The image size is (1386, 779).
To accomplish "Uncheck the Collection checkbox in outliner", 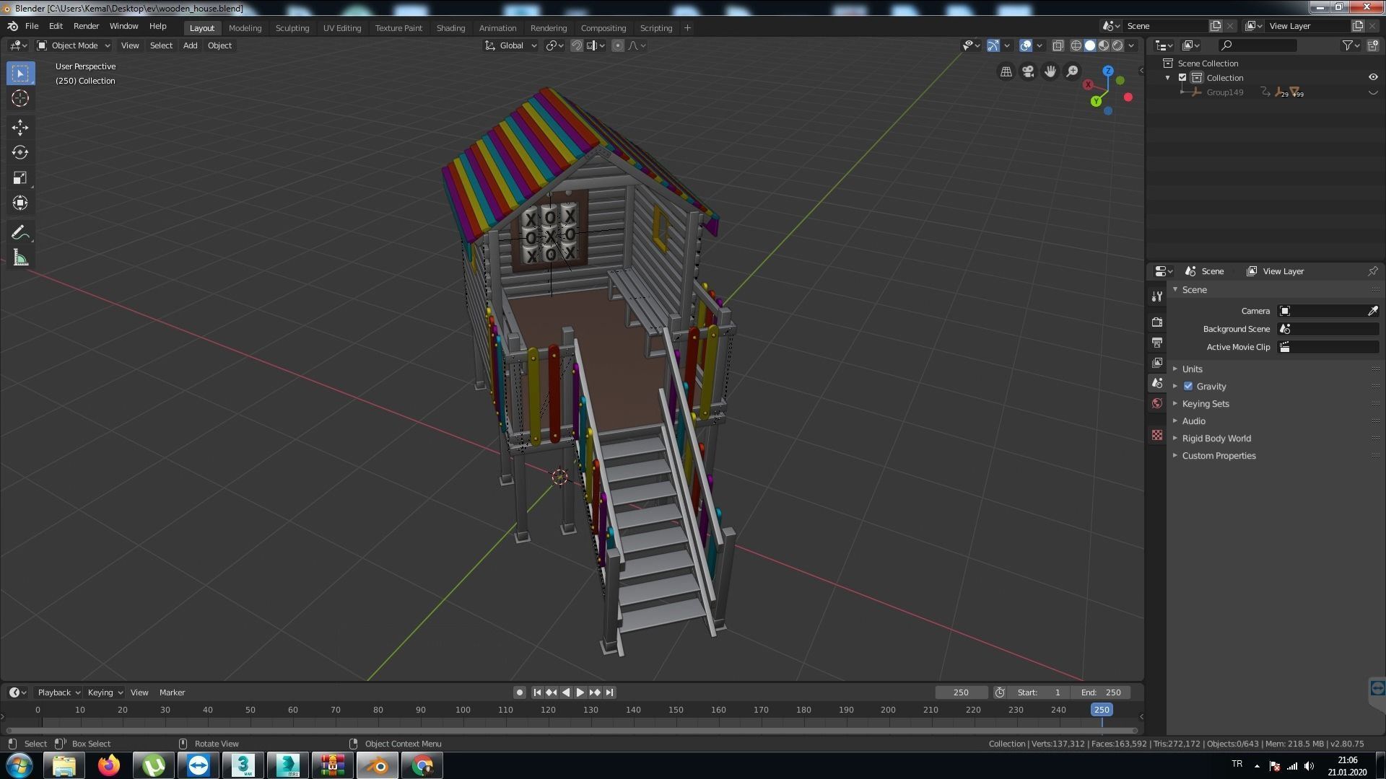I will coord(1182,78).
